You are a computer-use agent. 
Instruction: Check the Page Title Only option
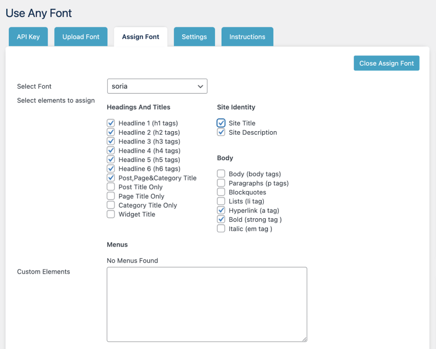click(x=111, y=196)
